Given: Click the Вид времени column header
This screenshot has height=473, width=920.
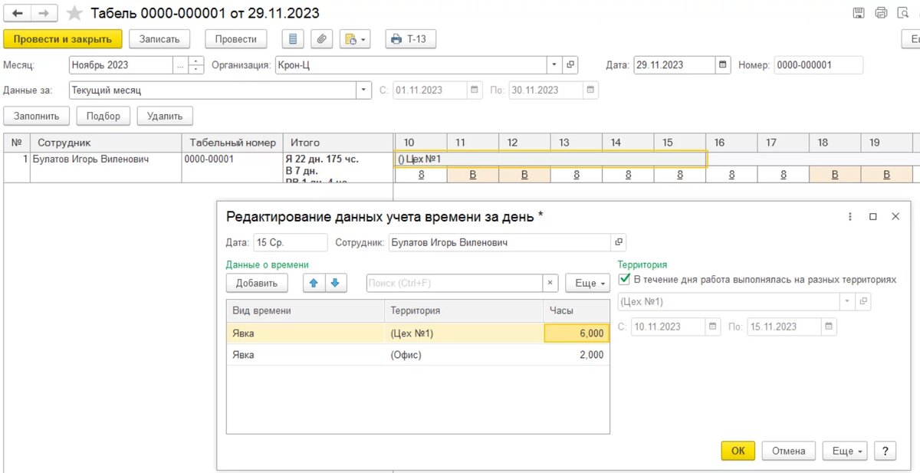Looking at the screenshot, I should [x=305, y=310].
